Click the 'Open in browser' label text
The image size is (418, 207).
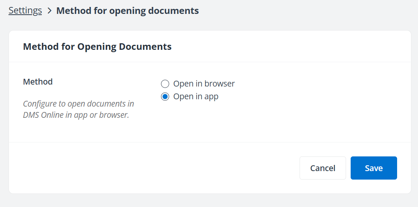coord(204,84)
